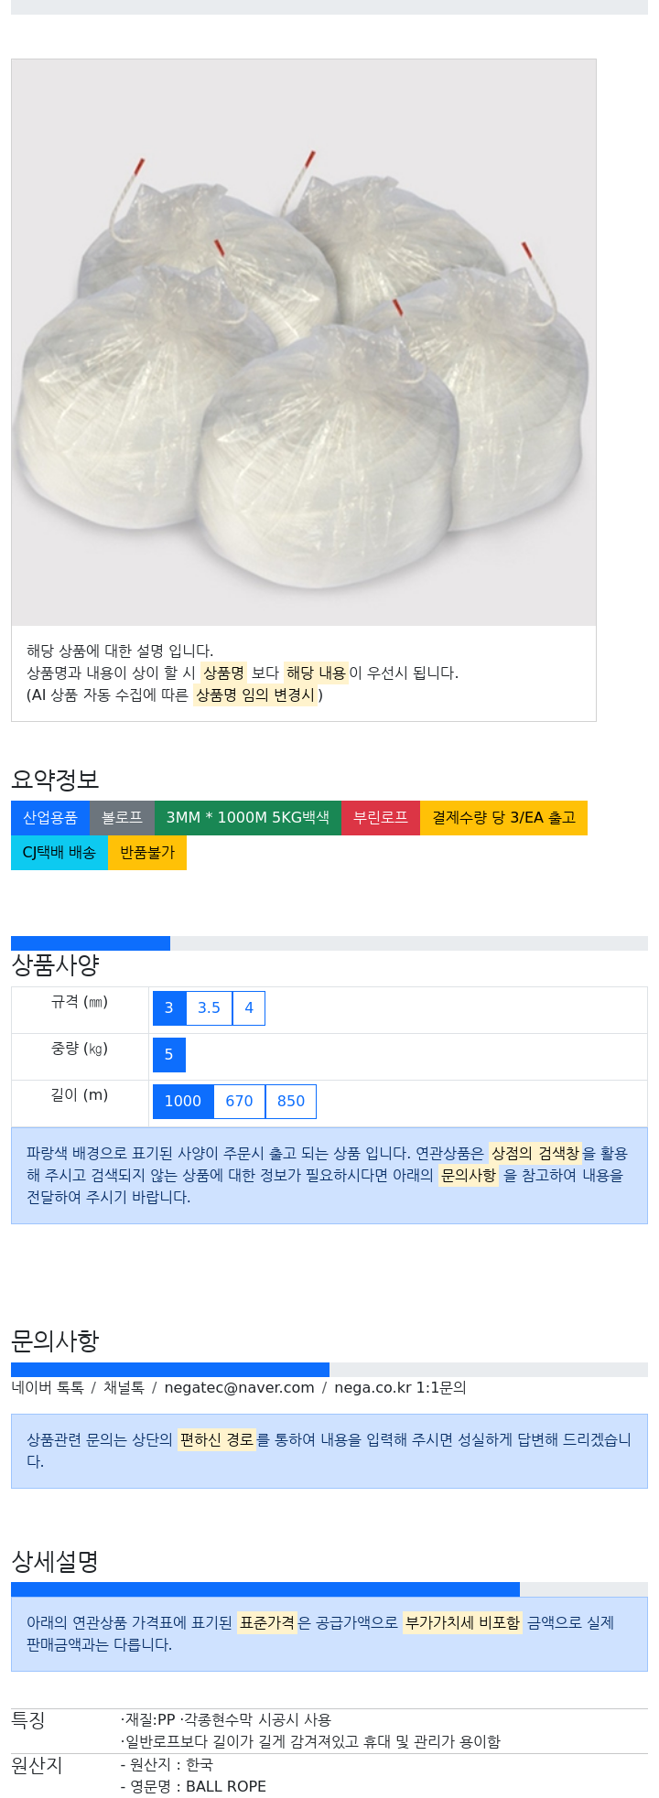
Task: Select the 3.5 mm size option
Action: (x=209, y=1008)
